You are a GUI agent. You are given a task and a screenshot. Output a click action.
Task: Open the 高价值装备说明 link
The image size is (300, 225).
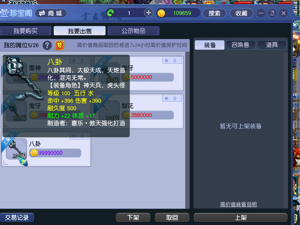point(238,204)
